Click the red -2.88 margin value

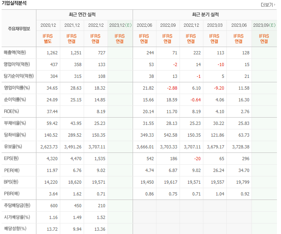point(172,88)
